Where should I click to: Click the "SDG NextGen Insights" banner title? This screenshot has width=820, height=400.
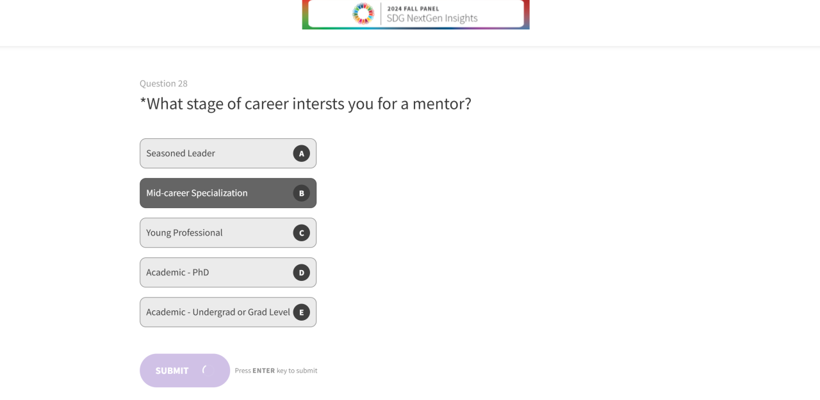432,19
